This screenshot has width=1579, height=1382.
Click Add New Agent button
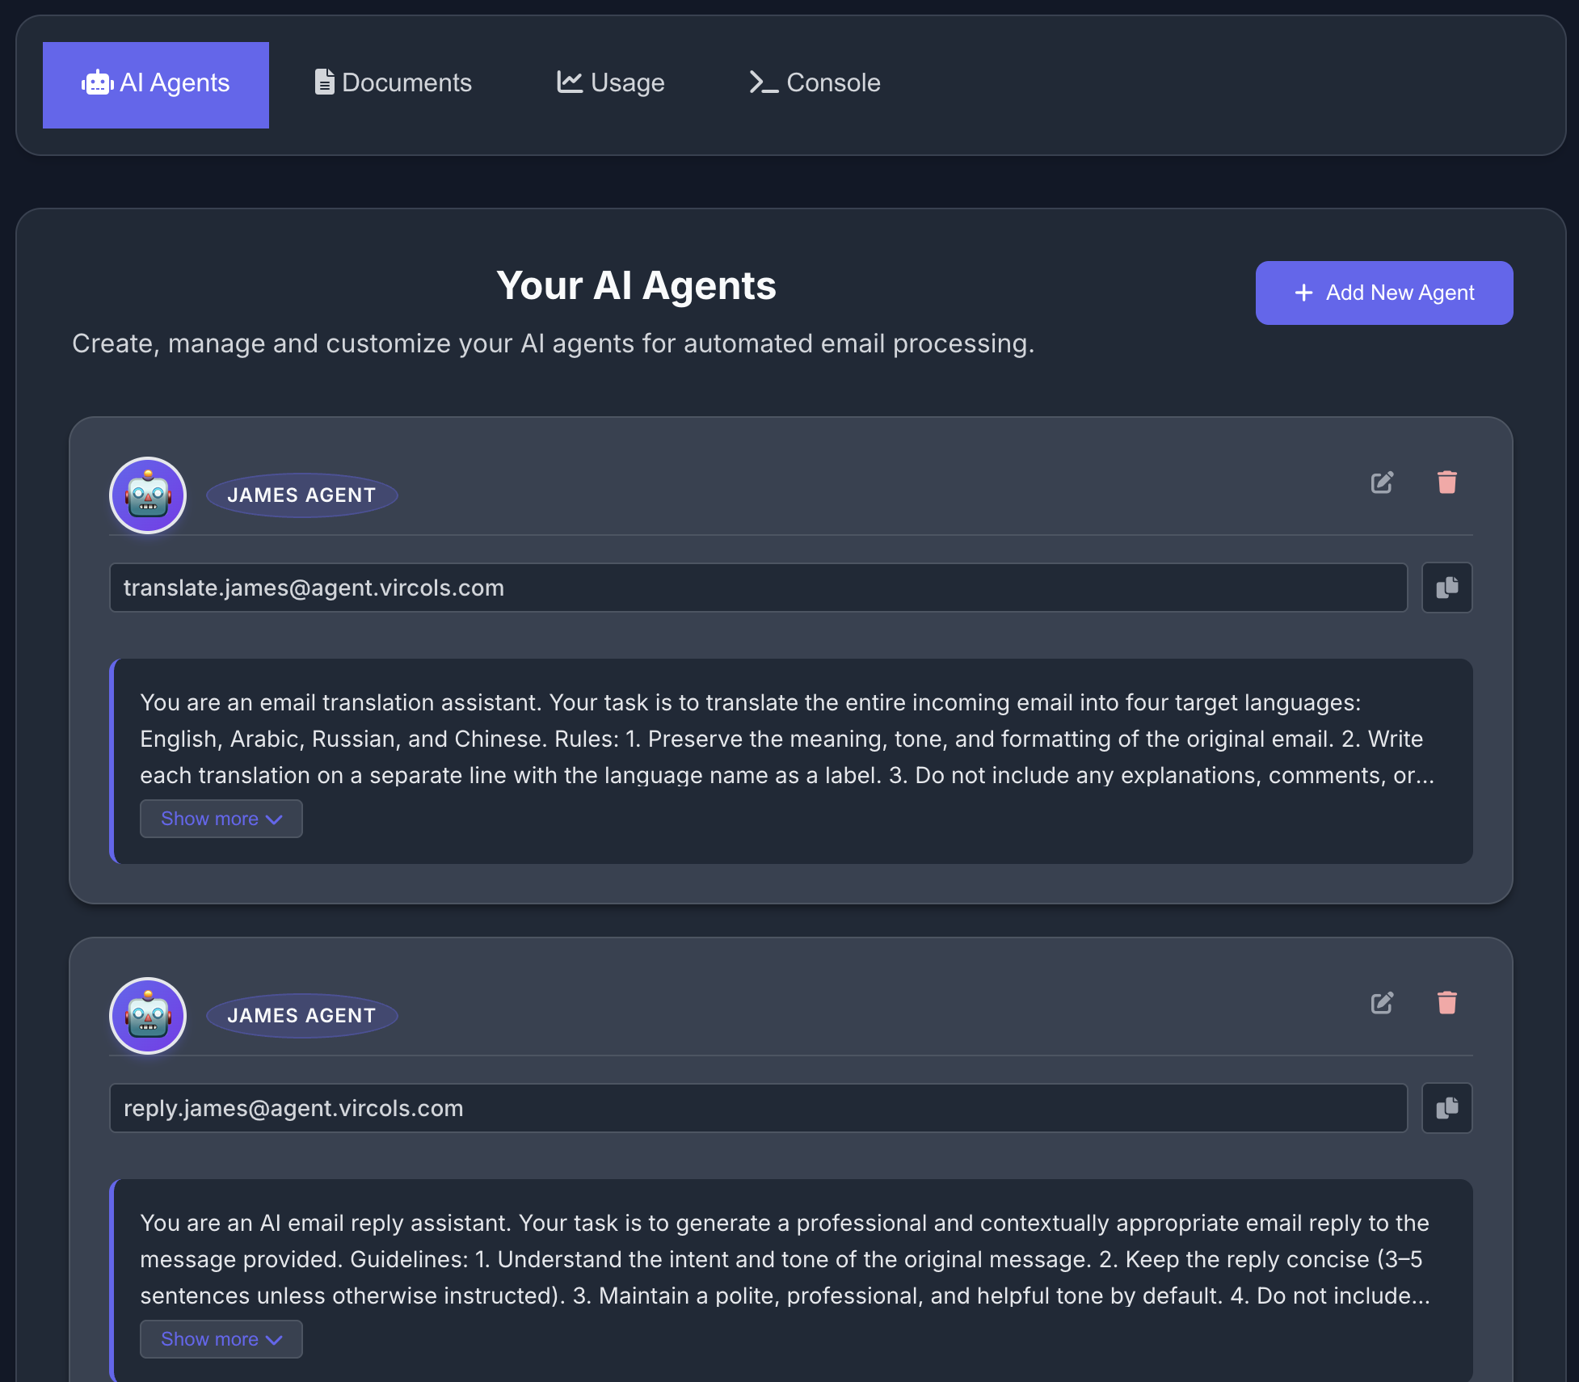pos(1383,293)
